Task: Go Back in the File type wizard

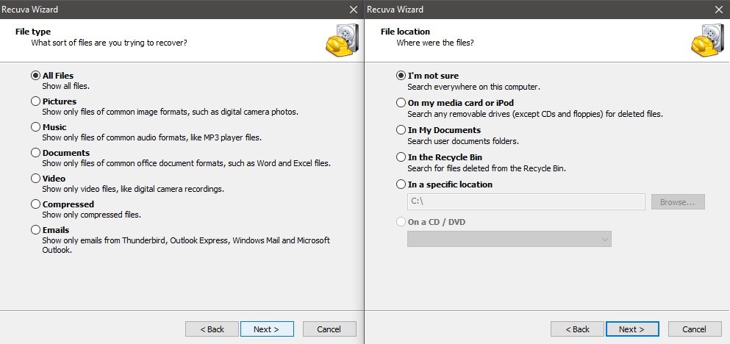Action: pos(212,329)
